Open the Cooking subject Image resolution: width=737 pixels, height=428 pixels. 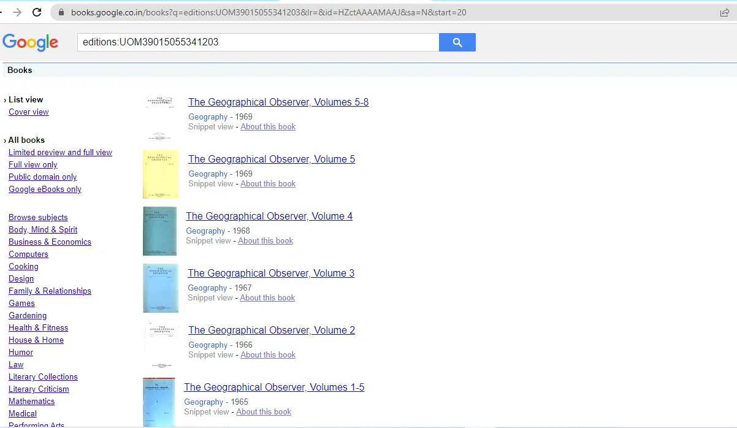(x=23, y=267)
